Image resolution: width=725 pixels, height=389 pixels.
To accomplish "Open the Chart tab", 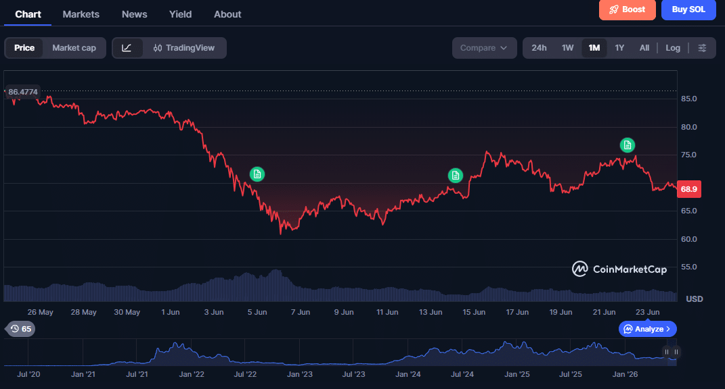I will pos(28,14).
